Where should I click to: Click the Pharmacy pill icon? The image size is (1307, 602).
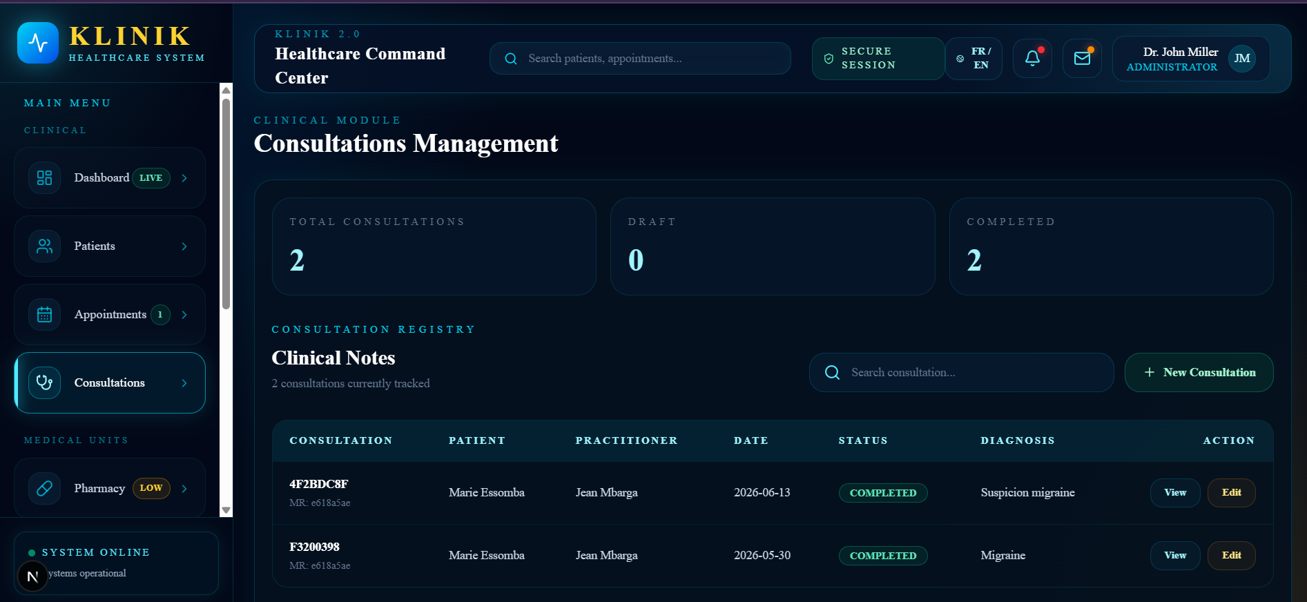45,489
